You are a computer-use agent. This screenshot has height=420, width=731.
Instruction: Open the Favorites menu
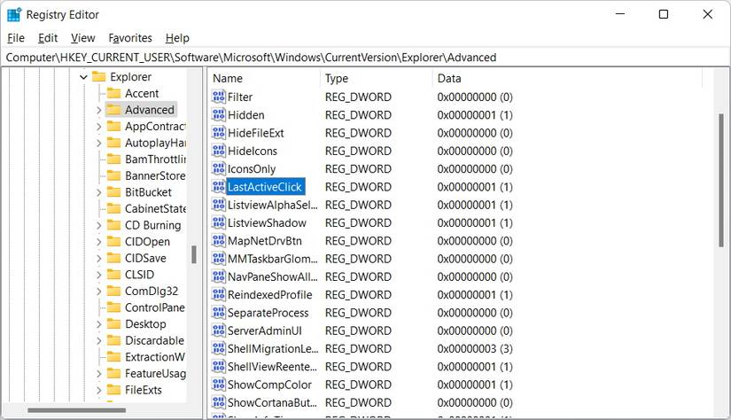click(130, 38)
